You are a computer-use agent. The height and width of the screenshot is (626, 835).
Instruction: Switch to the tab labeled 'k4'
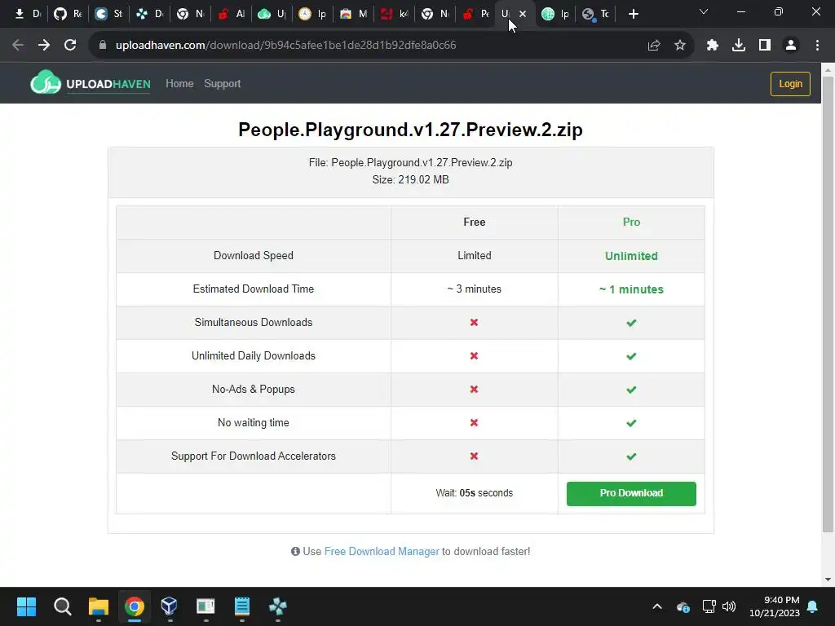coord(394,14)
